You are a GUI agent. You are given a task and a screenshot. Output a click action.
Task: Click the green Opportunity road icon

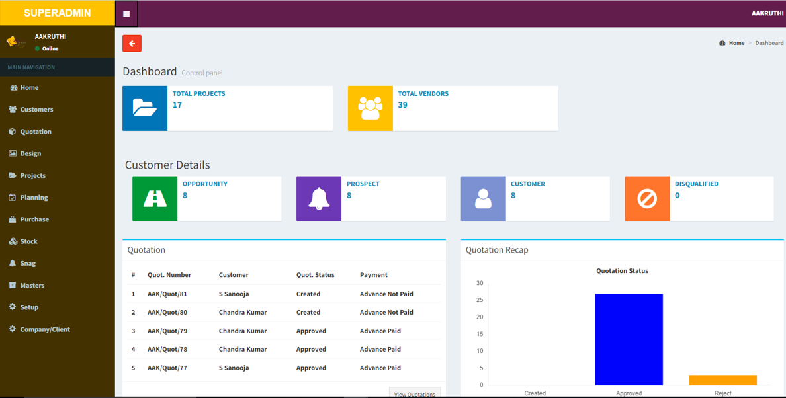coord(155,199)
